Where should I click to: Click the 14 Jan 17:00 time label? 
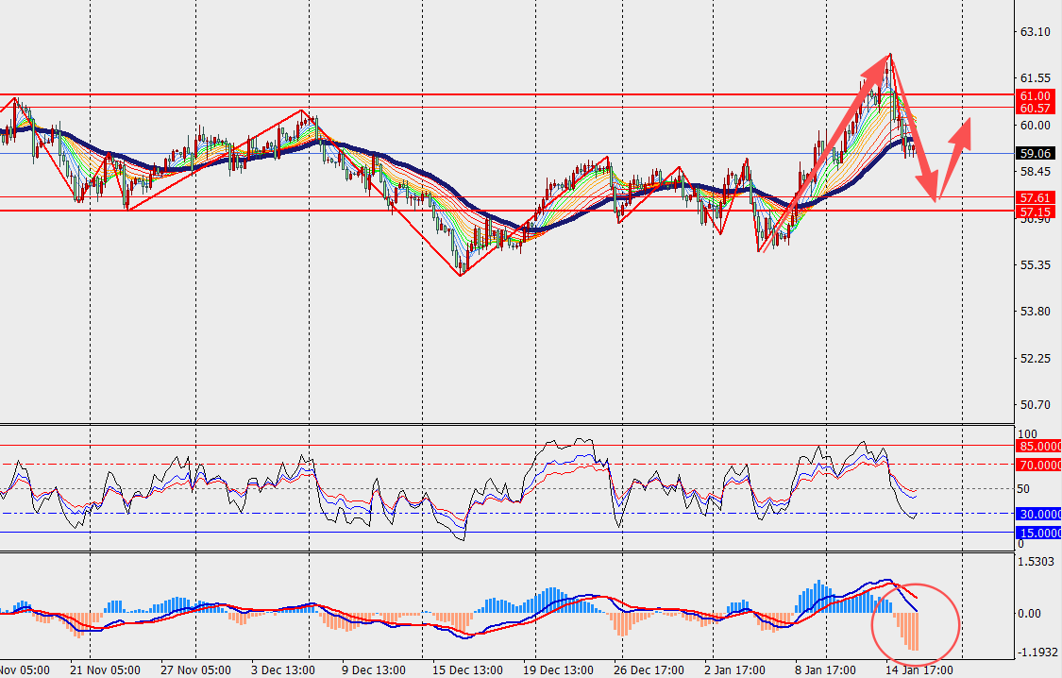(919, 670)
